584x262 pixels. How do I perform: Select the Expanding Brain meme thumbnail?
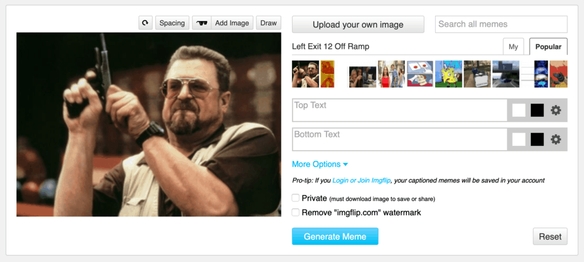coord(541,74)
